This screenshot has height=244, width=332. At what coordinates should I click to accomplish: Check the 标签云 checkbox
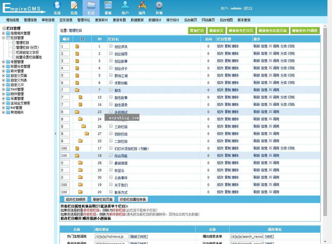[111, 170]
